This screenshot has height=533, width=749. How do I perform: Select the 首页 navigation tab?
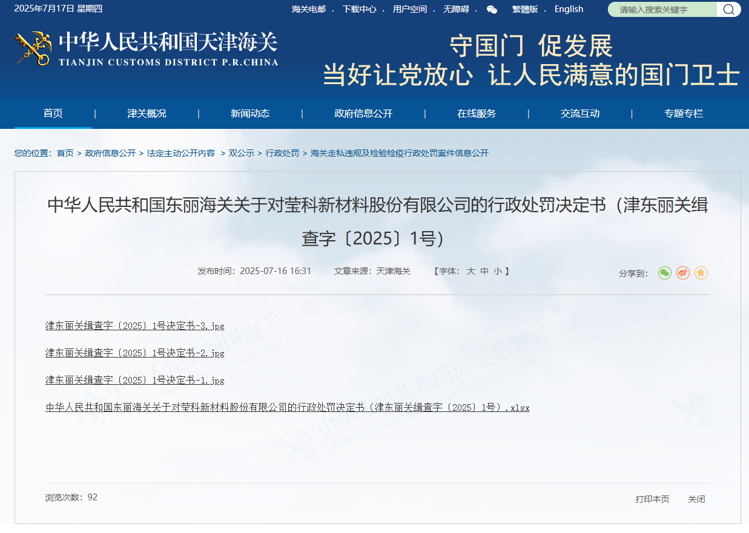coord(53,113)
